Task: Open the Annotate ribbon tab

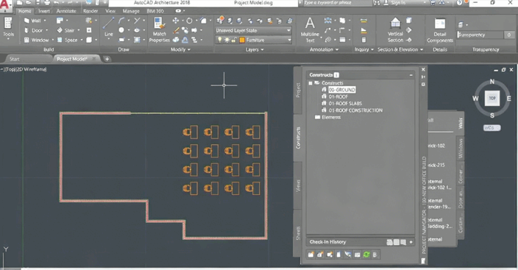Action: point(66,11)
